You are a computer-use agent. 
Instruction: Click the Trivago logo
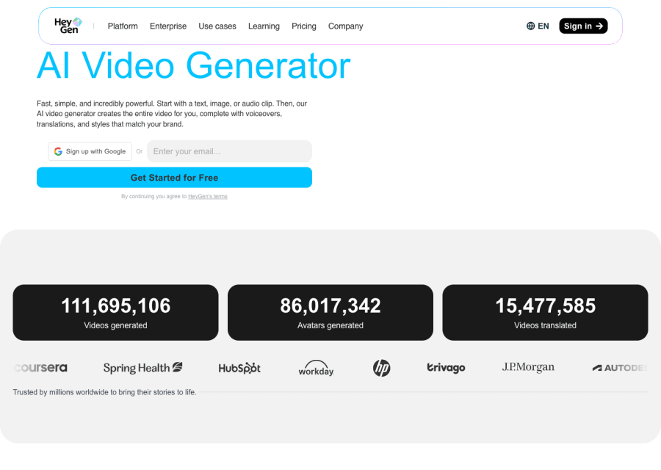point(446,367)
